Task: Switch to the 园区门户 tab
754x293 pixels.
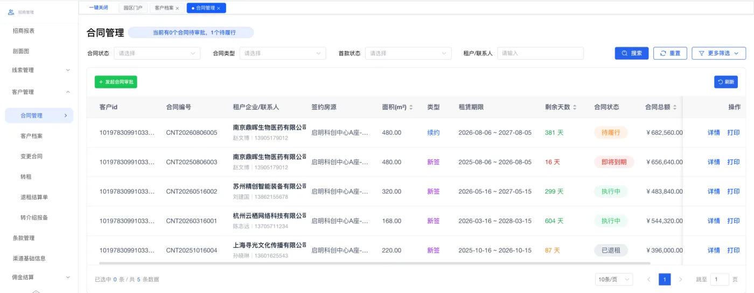Action: pos(133,8)
